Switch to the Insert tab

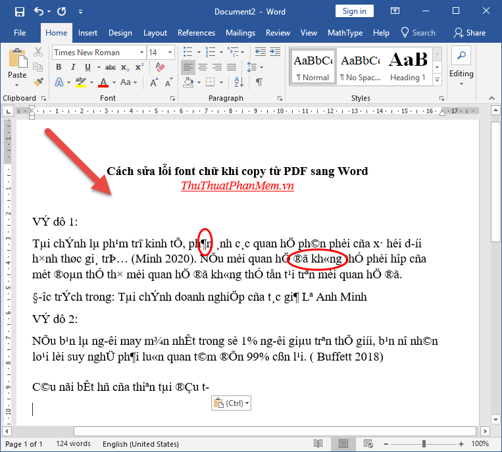[88, 33]
